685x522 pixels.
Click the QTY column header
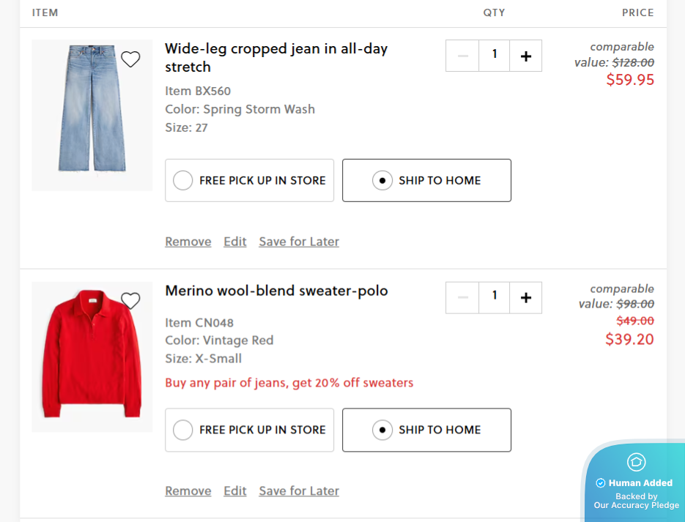pyautogui.click(x=494, y=12)
